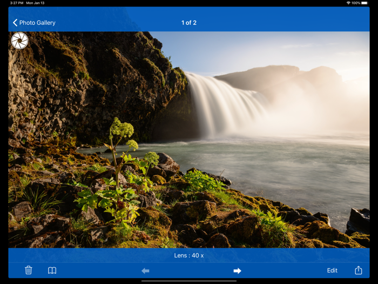Tap the 100% battery percentage text
This screenshot has height=284, width=378.
(355, 3)
